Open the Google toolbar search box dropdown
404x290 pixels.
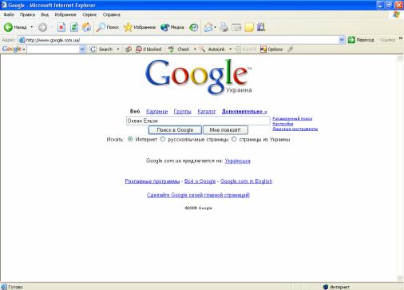[x=82, y=50]
